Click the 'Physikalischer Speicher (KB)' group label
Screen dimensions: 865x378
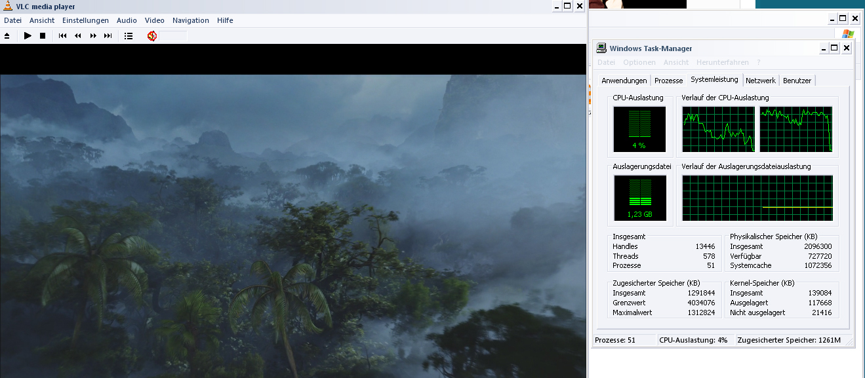(775, 236)
